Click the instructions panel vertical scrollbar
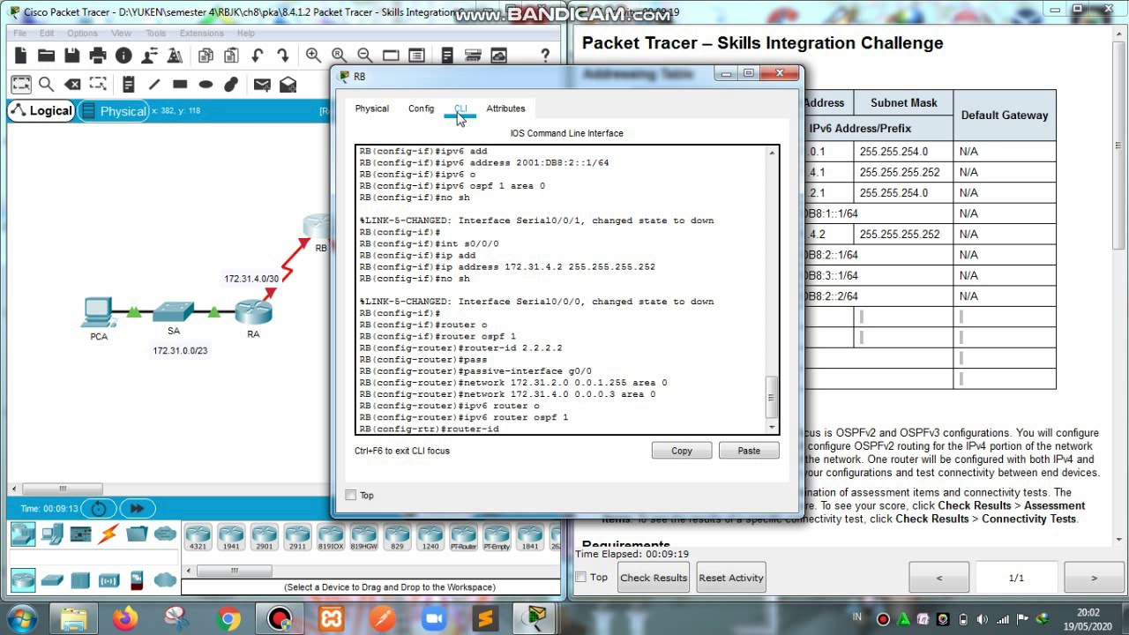 pos(1118,146)
